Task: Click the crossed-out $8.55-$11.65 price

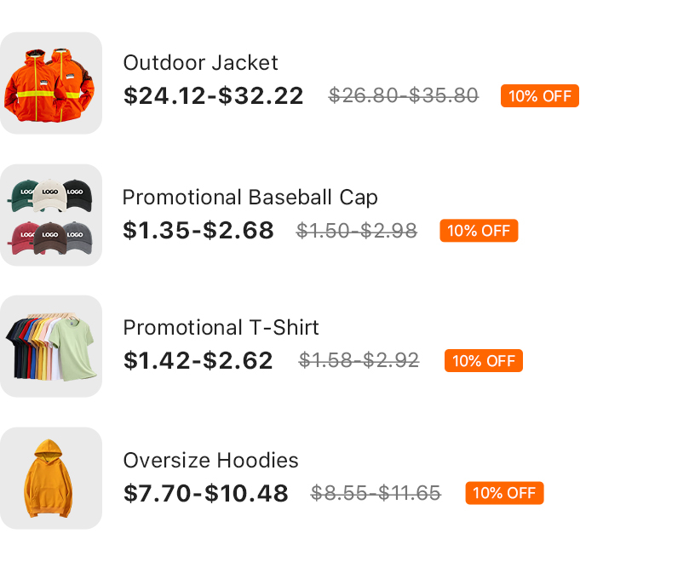Action: coord(376,493)
